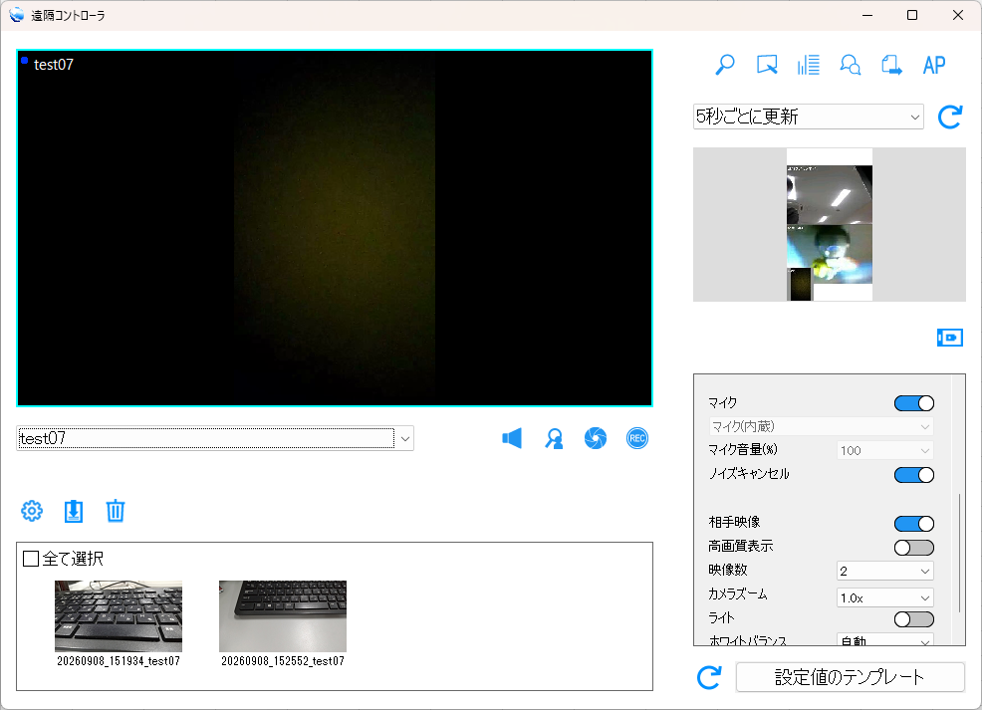Click the 映像数 label
The image size is (982, 710).
(728, 570)
